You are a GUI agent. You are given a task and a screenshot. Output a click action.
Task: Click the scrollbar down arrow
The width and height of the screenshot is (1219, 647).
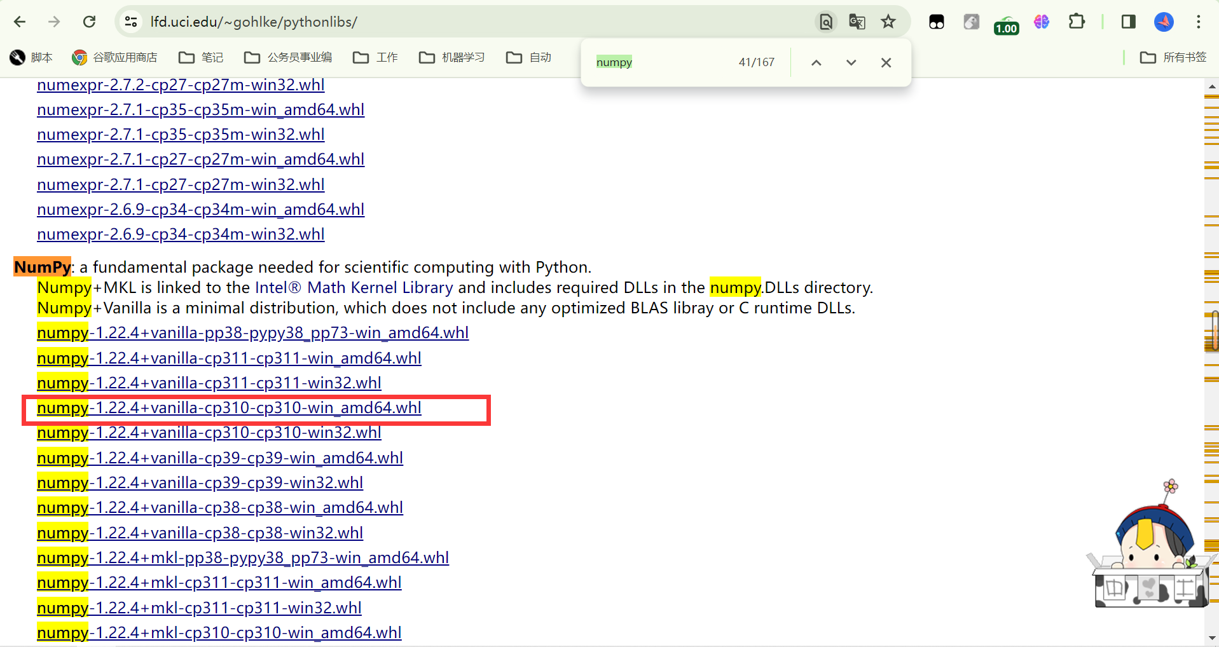pyautogui.click(x=1211, y=638)
